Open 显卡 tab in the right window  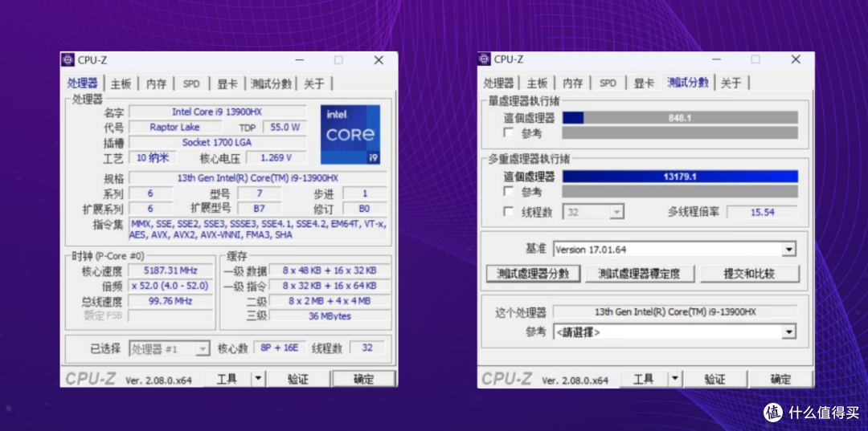[x=643, y=83]
